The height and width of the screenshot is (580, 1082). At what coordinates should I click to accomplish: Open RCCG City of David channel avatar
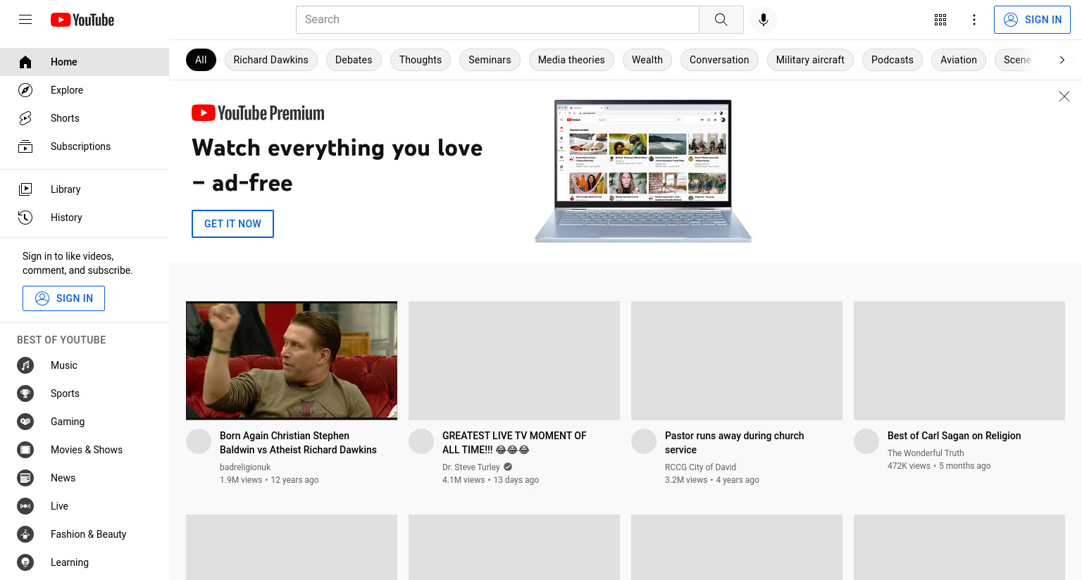pos(644,441)
